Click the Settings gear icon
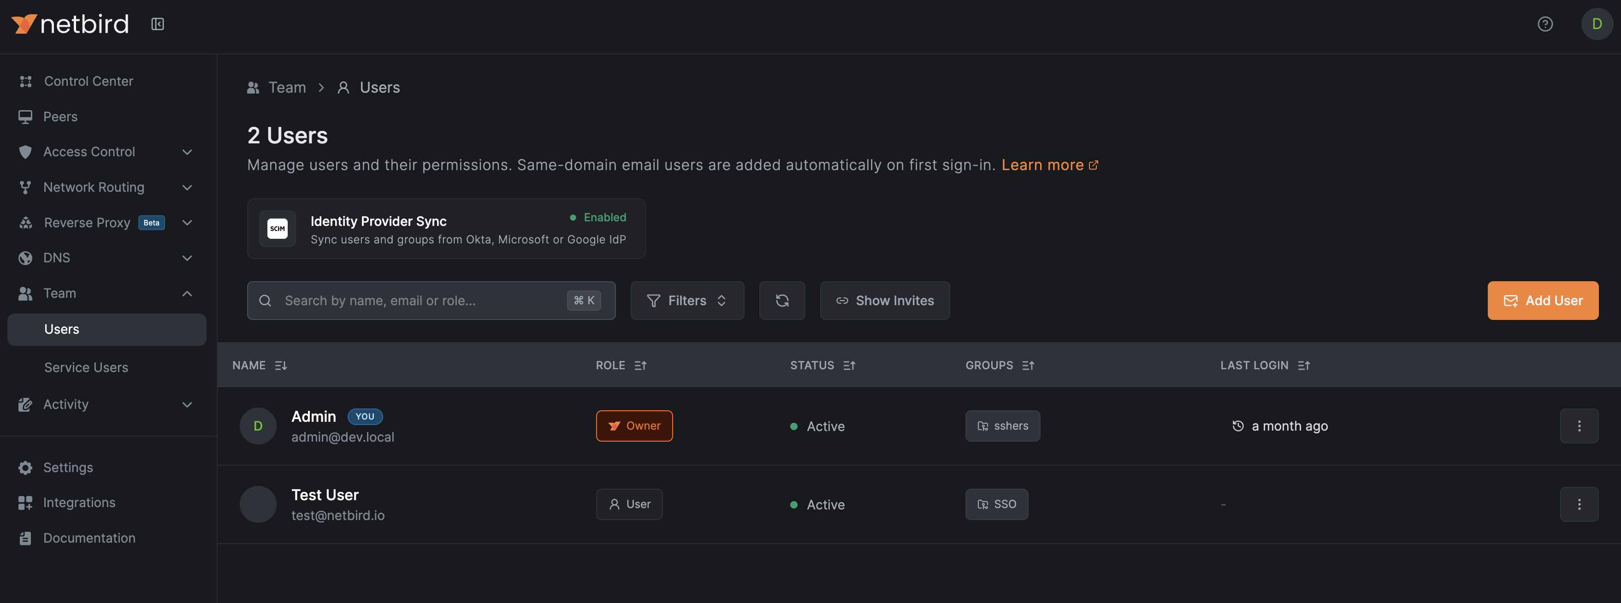 point(25,467)
